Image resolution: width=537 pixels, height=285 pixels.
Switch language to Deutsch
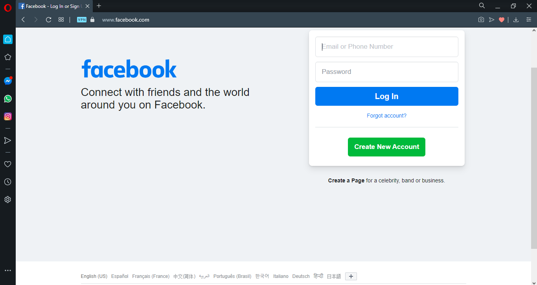[301, 276]
